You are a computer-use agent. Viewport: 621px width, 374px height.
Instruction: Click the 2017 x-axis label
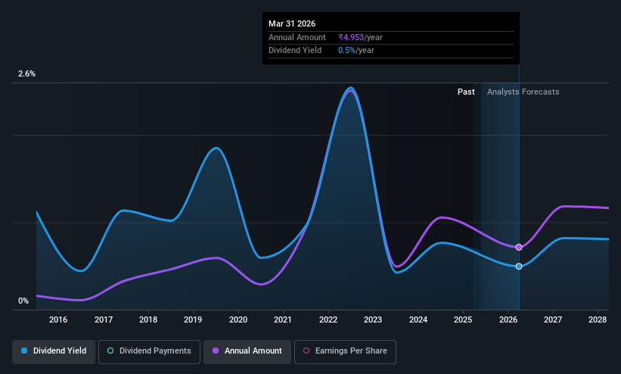point(104,319)
